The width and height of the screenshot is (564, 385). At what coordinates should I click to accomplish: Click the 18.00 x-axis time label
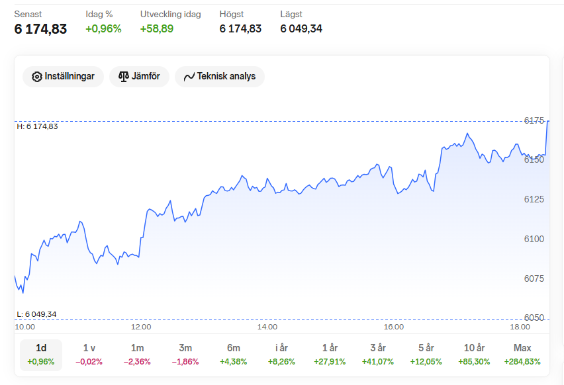coord(520,327)
